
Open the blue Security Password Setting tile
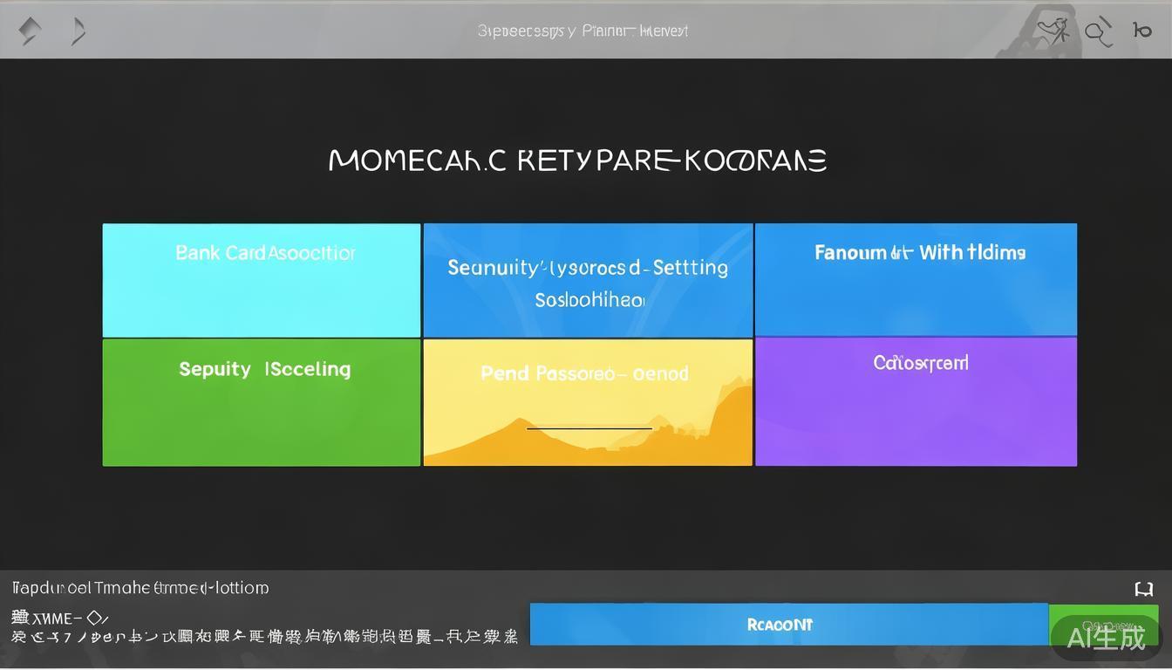(x=588, y=281)
